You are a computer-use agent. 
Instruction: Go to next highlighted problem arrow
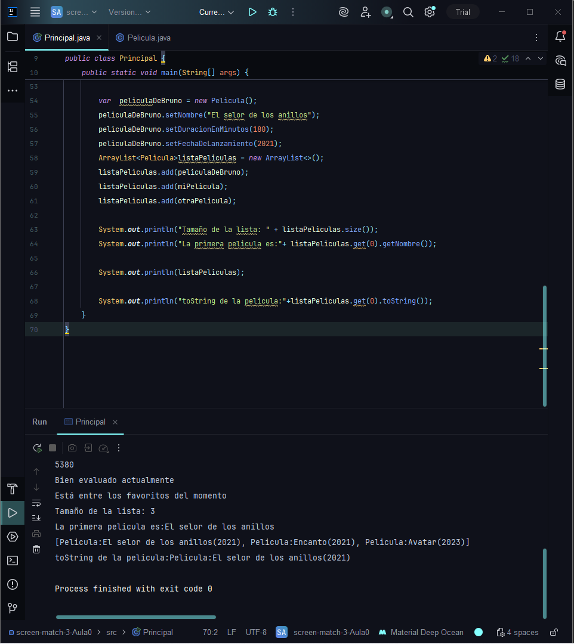click(x=541, y=58)
